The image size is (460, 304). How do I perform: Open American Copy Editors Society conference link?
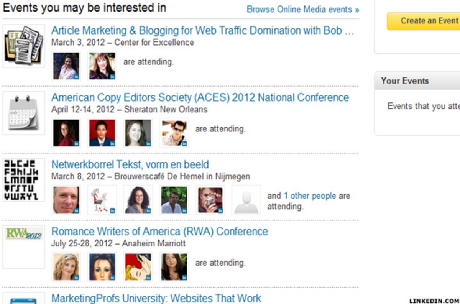tap(200, 97)
